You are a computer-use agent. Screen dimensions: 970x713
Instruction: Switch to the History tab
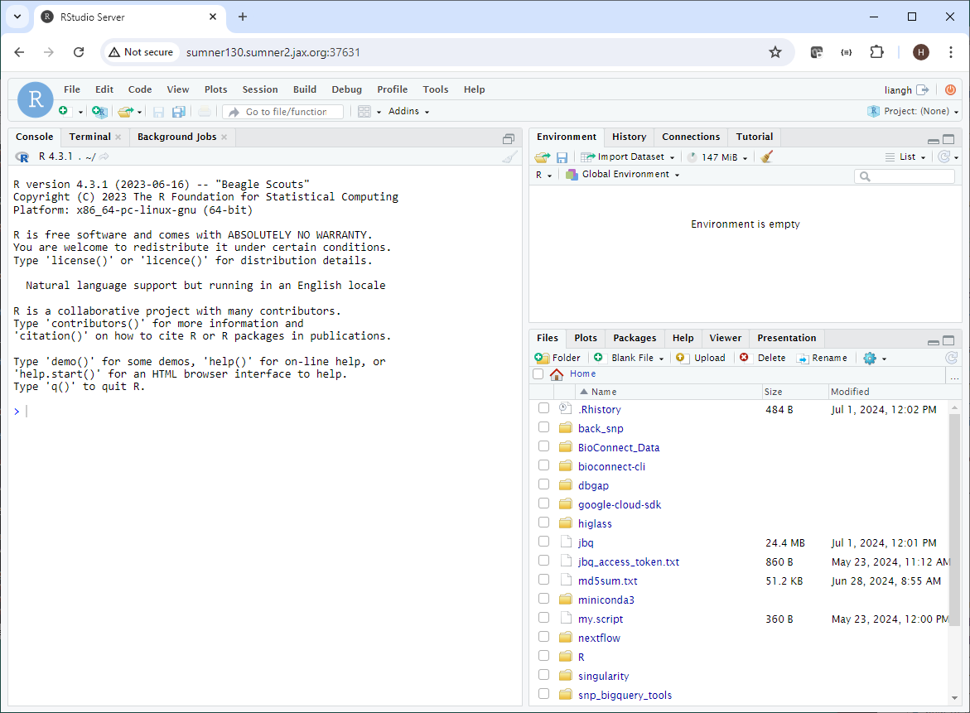click(x=629, y=137)
